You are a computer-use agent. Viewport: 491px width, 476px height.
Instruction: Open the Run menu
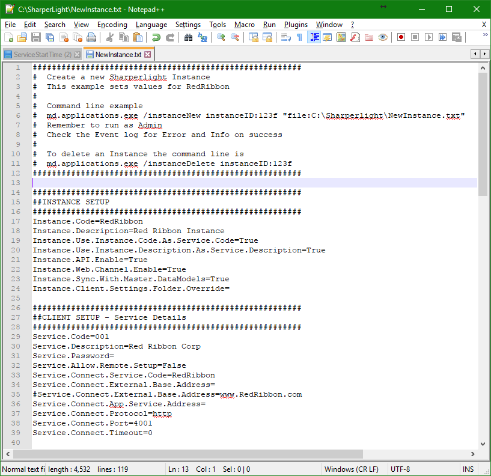(x=269, y=25)
